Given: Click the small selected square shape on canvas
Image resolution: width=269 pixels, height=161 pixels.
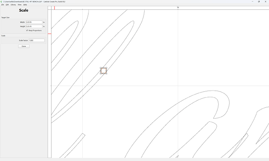Looking at the screenshot, I should click(103, 71).
